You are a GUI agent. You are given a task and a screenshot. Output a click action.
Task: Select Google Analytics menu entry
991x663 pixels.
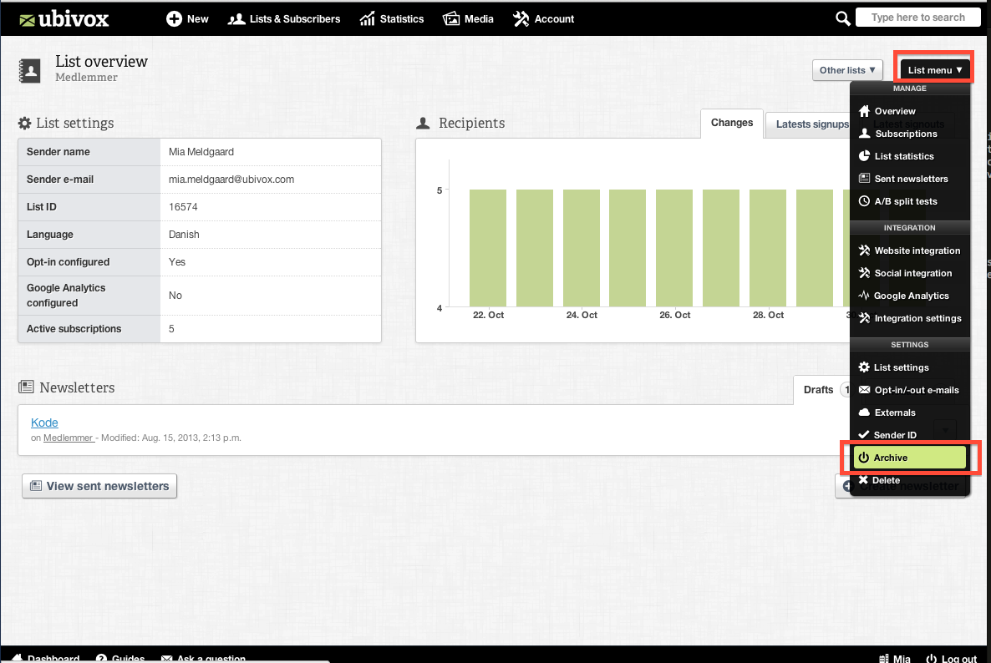click(909, 296)
